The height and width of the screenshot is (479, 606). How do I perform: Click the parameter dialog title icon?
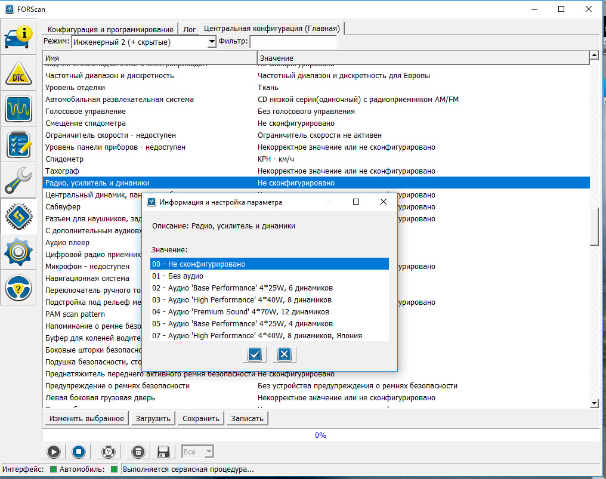click(151, 202)
